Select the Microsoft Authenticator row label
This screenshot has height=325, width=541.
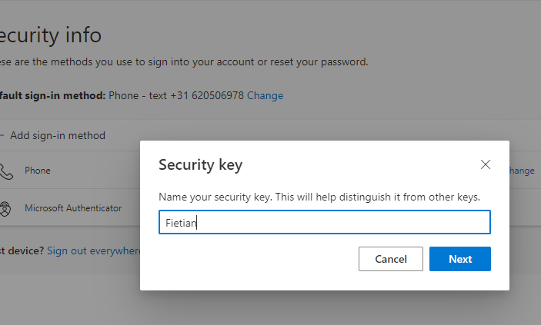[73, 208]
